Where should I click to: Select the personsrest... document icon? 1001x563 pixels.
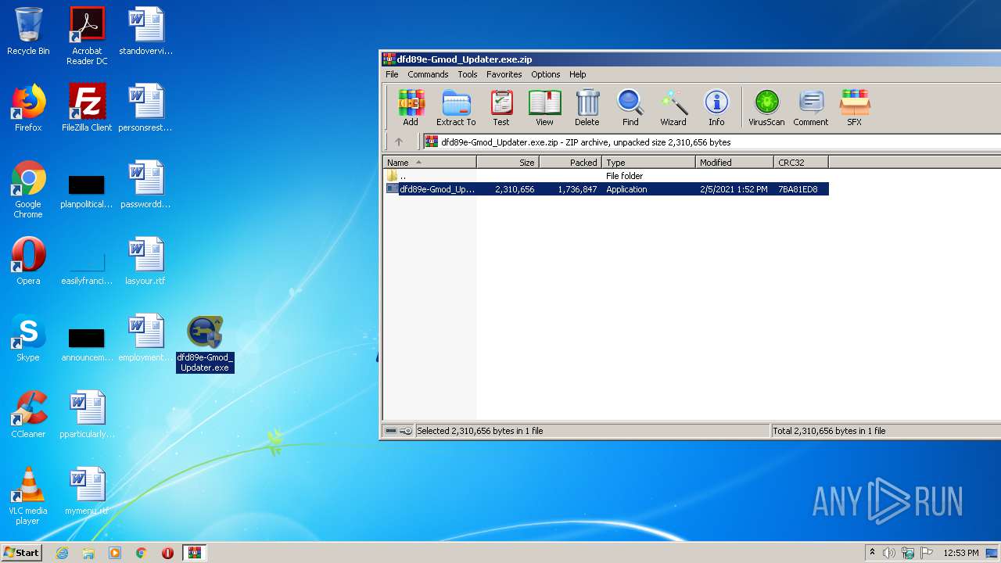tap(145, 108)
